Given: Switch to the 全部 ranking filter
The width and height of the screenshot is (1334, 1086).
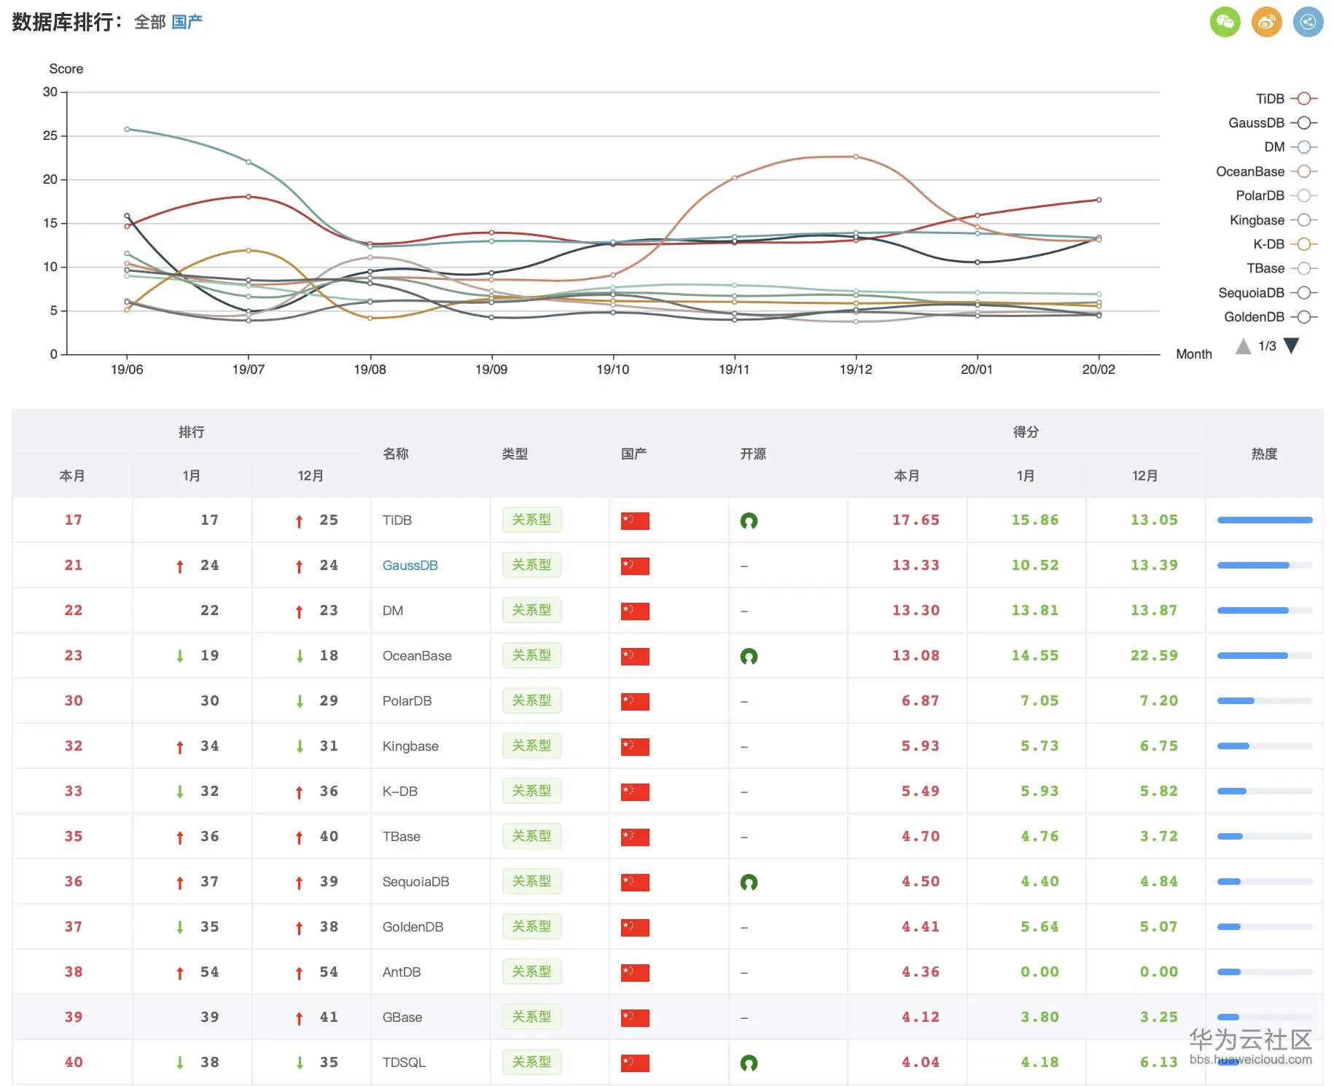Looking at the screenshot, I should point(150,23).
